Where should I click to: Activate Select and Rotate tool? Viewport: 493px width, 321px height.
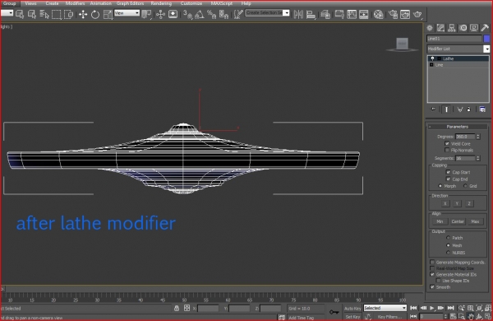click(x=95, y=14)
